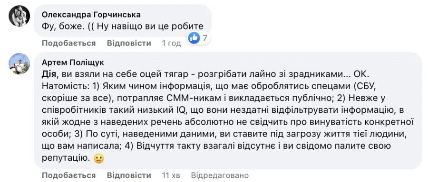Open the '1 год' timestamp link
Image resolution: width=428 pixels, height=182 pixels.
point(171,43)
